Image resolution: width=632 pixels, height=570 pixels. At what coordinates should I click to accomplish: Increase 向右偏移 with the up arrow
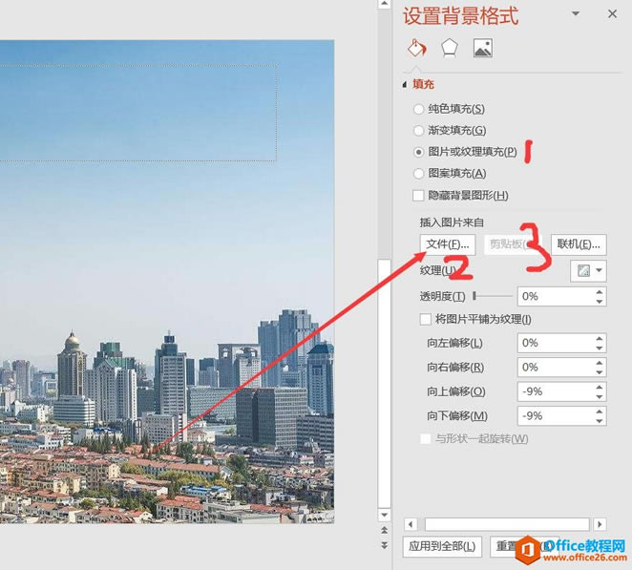tap(600, 363)
